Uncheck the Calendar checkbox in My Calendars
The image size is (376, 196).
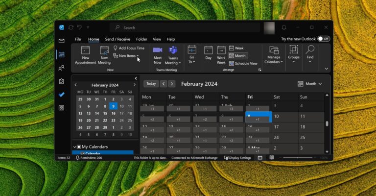tap(82, 153)
